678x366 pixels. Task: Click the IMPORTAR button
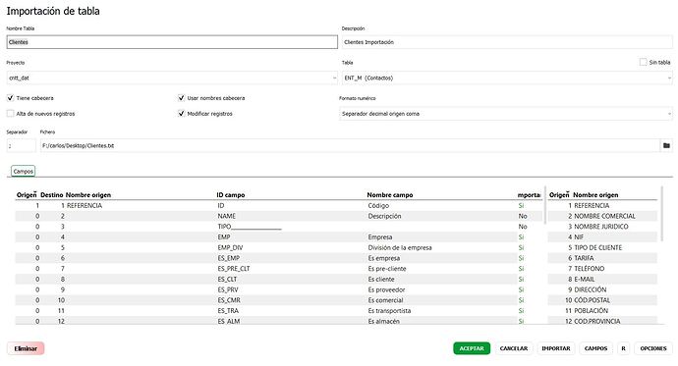pos(556,348)
